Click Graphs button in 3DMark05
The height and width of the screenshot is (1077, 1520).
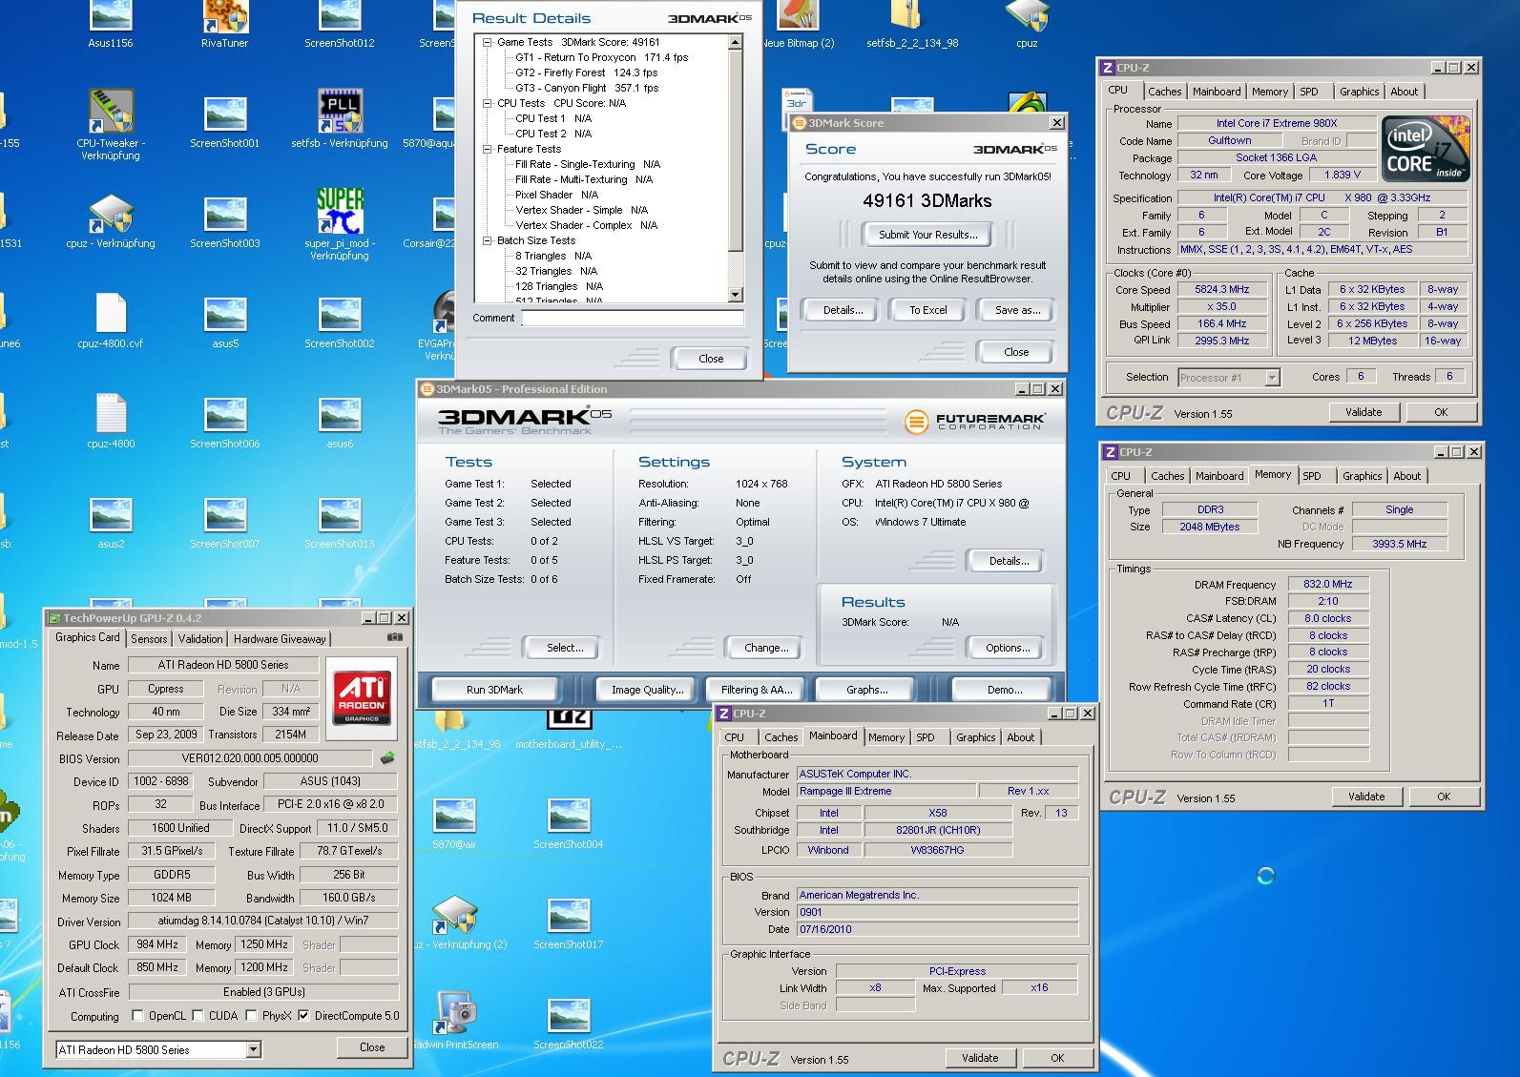click(866, 690)
